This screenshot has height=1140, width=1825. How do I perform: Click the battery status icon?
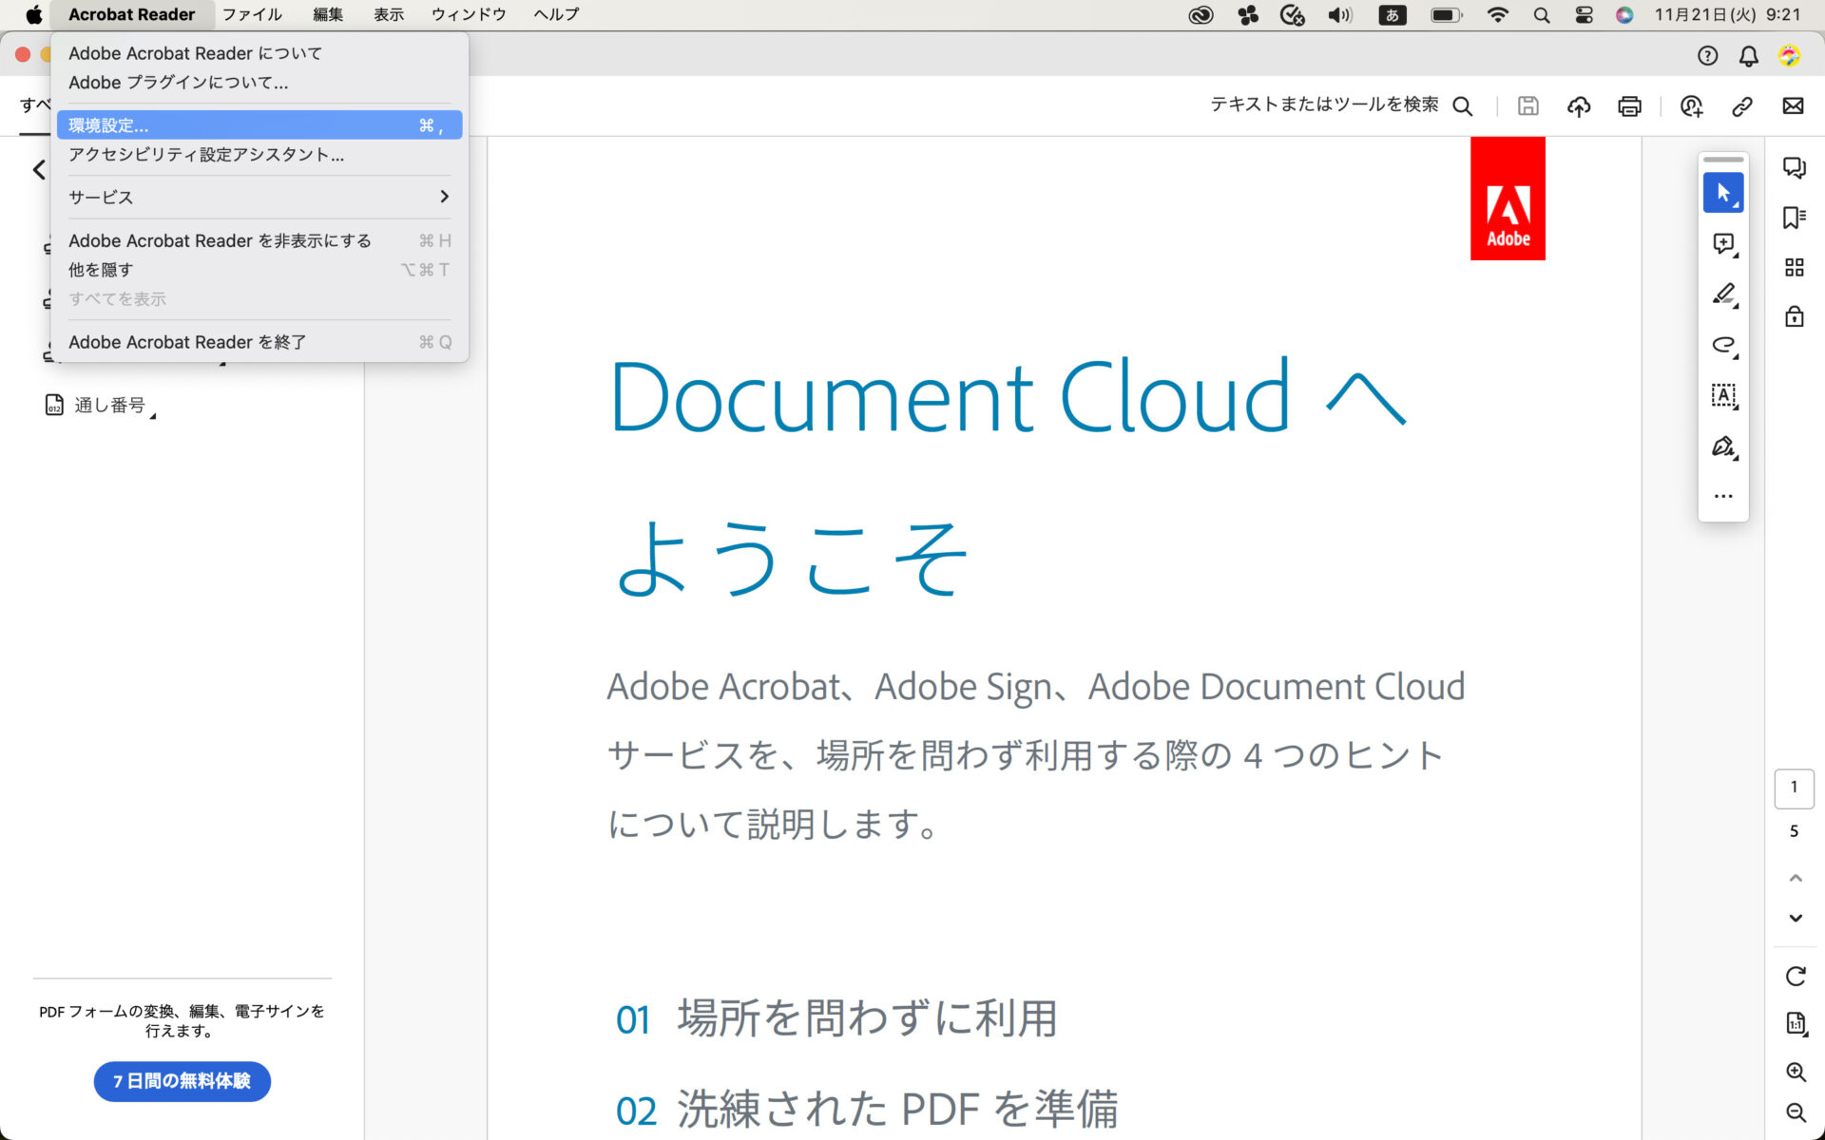tap(1447, 14)
